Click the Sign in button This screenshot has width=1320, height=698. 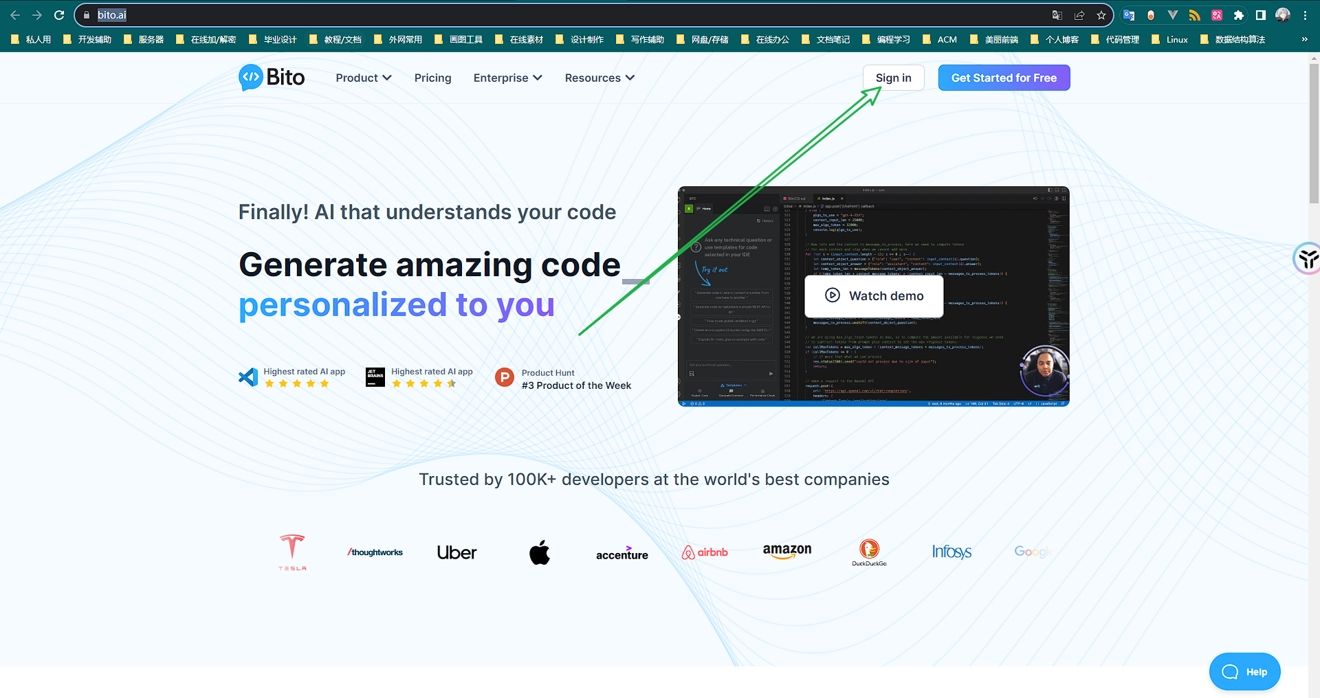(894, 78)
